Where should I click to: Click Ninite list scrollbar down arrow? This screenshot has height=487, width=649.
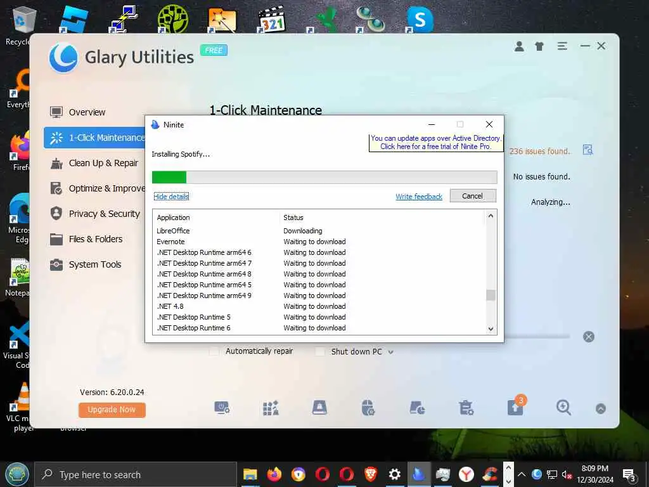pyautogui.click(x=491, y=329)
